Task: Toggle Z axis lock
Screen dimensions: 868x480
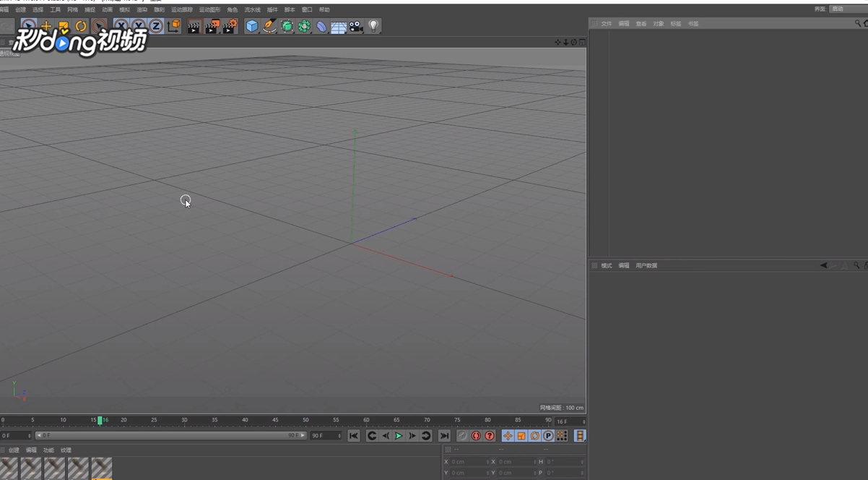Action: click(156, 26)
